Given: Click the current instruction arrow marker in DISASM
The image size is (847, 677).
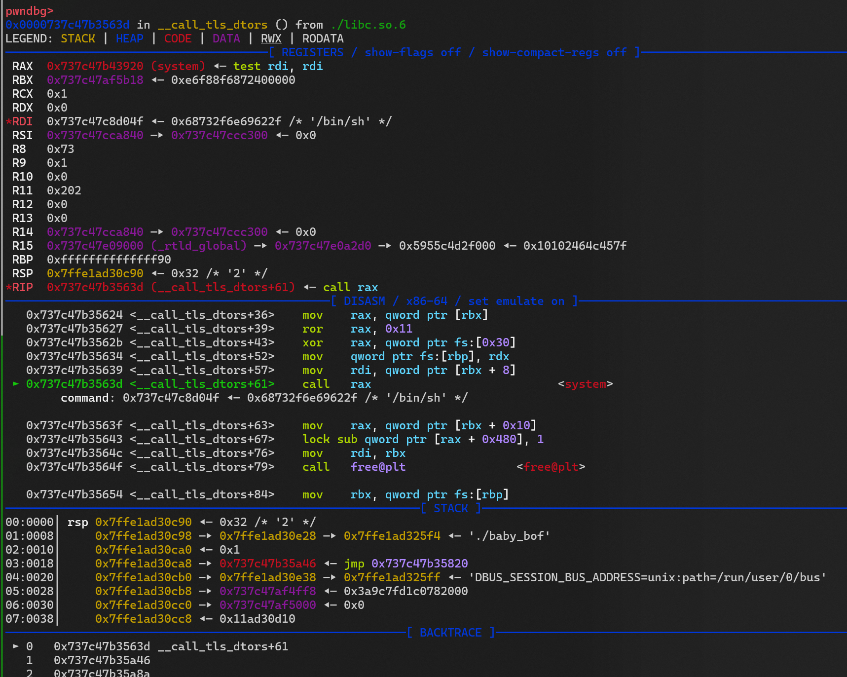Looking at the screenshot, I should 16,384.
